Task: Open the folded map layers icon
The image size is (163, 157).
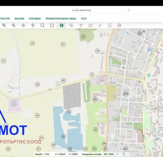Action: pos(91,26)
